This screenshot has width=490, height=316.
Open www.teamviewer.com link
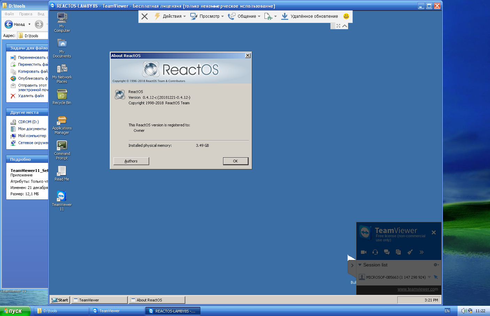coord(418,289)
